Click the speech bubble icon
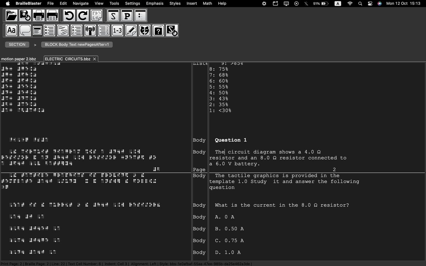This screenshot has height=266, width=426. coord(25,31)
